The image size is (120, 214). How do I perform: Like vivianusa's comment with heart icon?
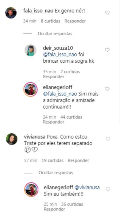pos(108,139)
